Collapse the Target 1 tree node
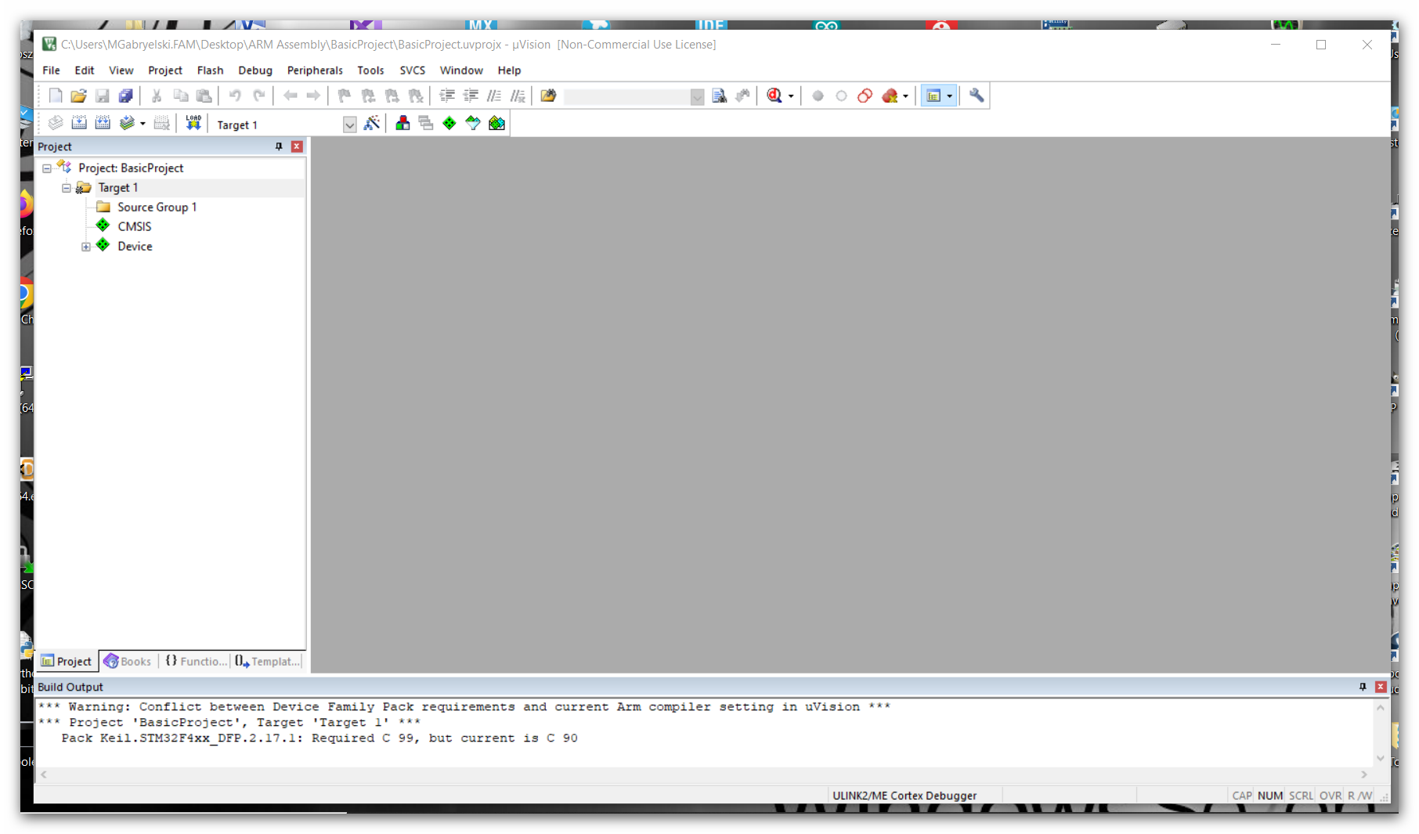This screenshot has height=834, width=1419. (67, 188)
